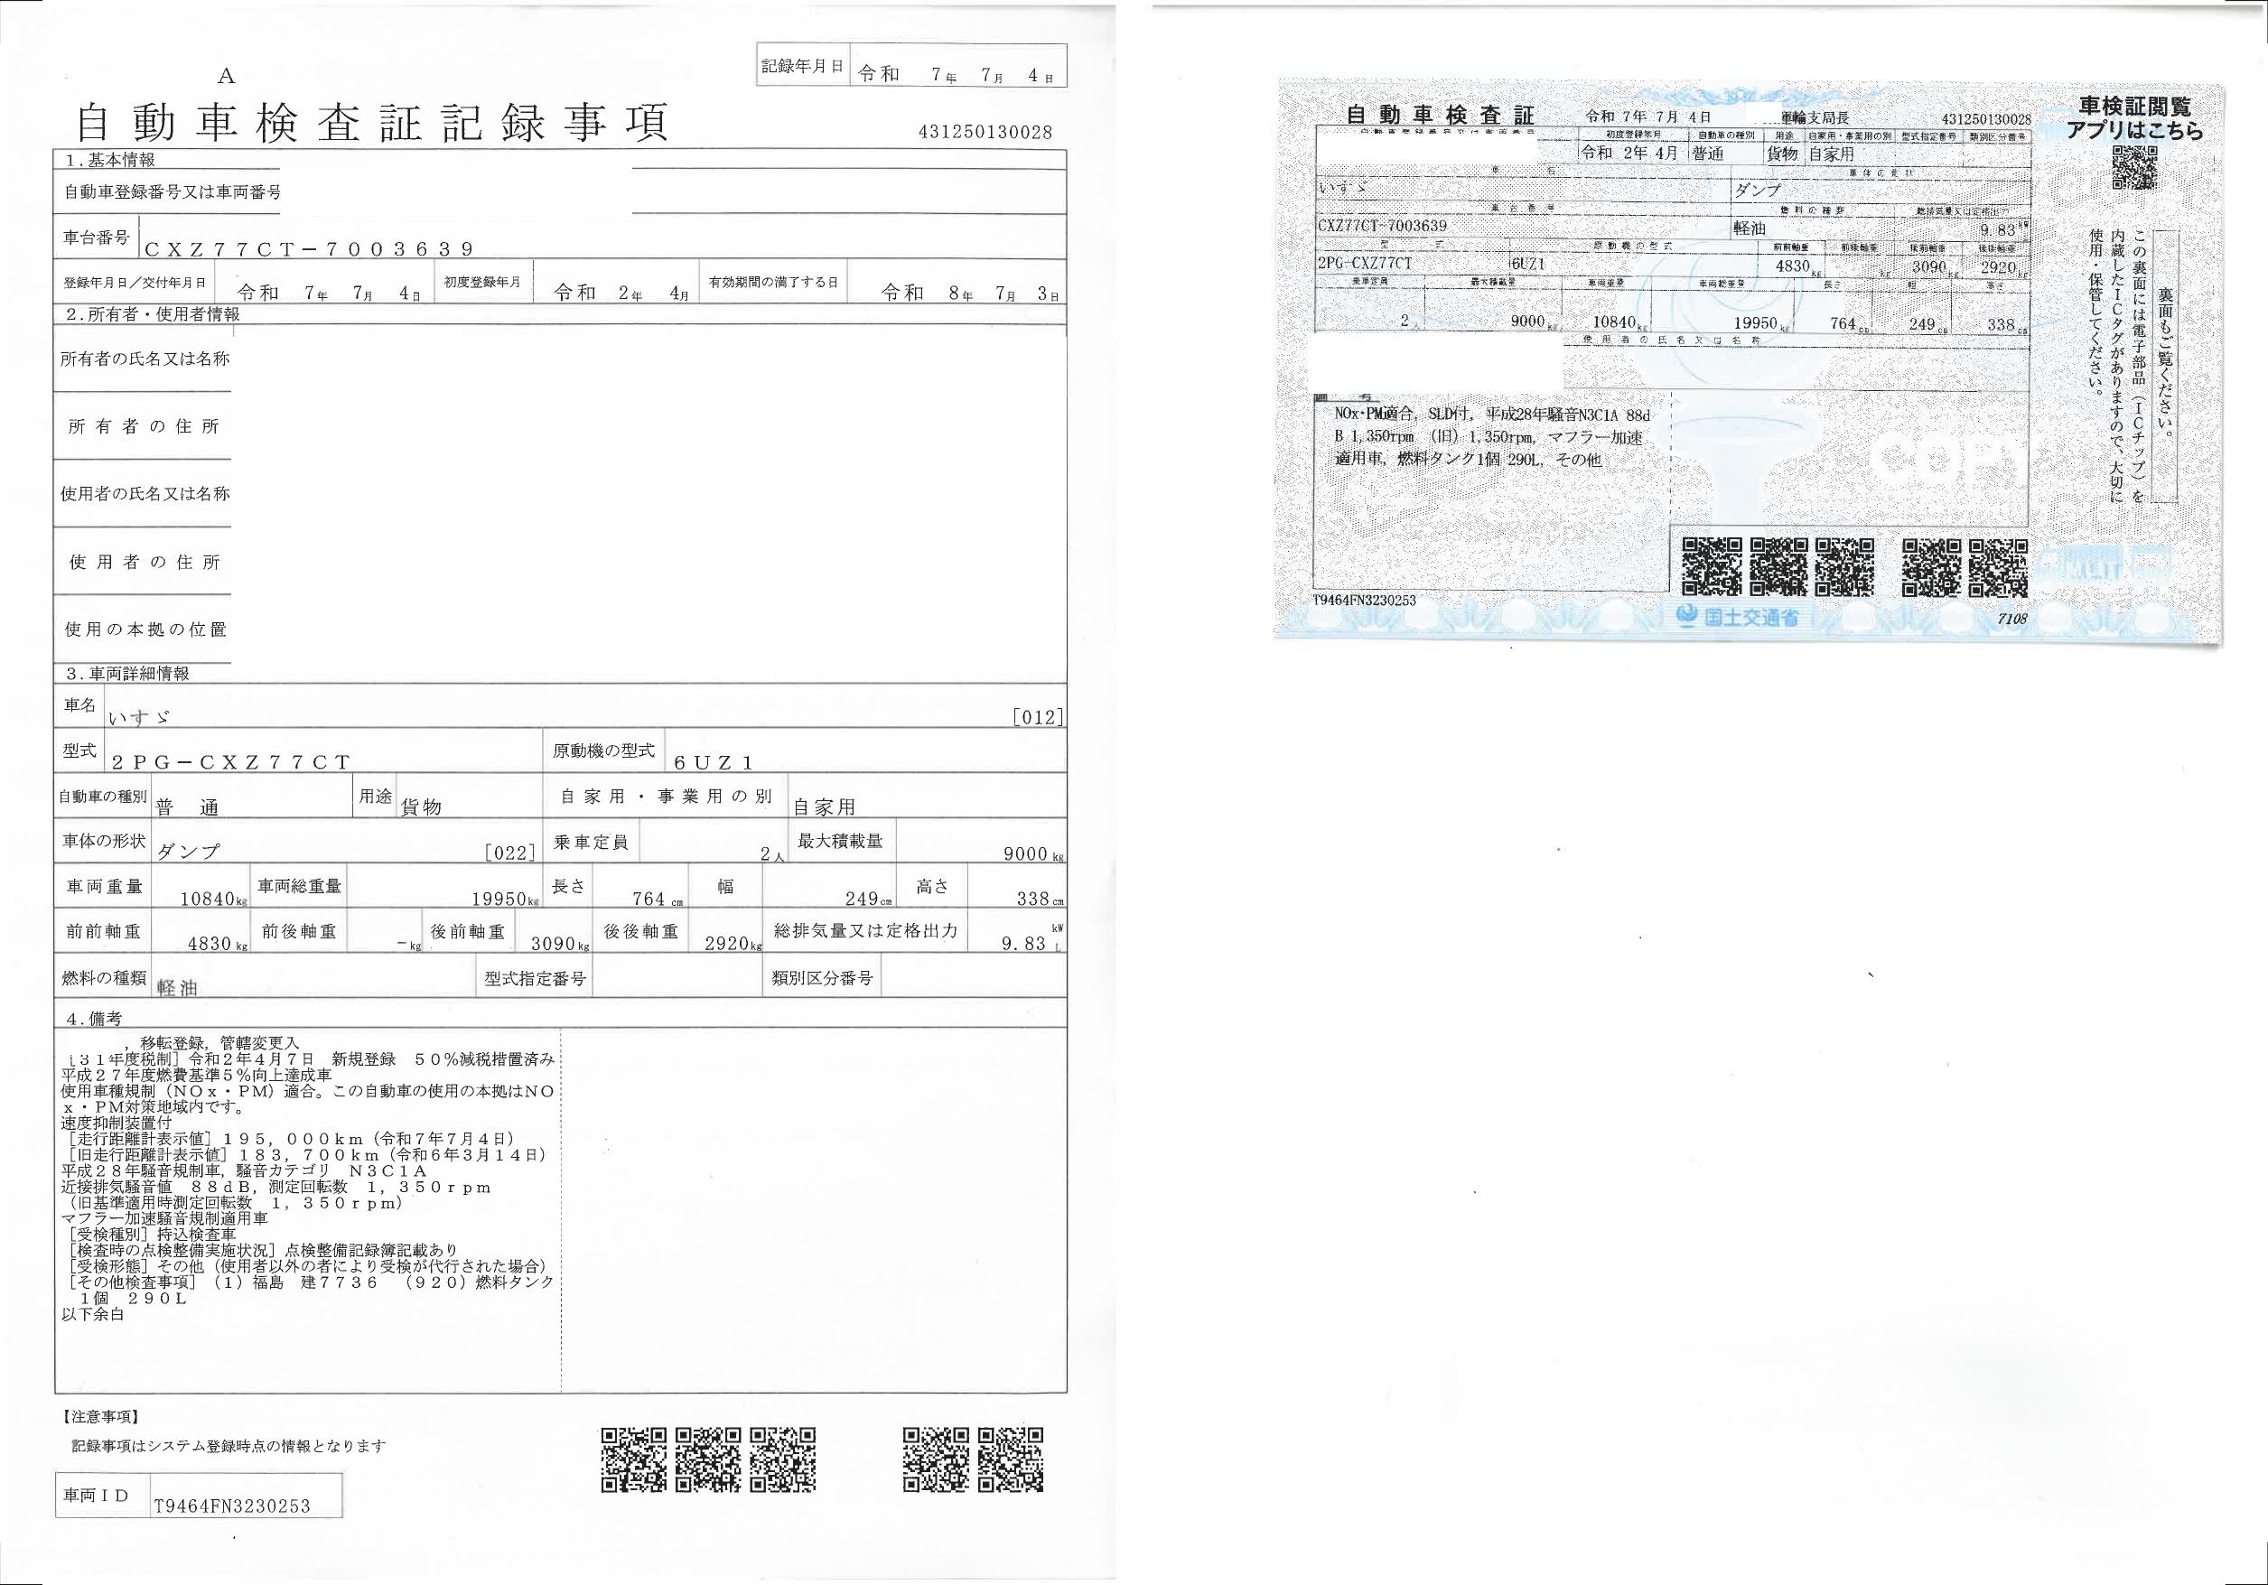This screenshot has width=2268, height=1585.
Task: Select the 使用者の住所 label
Action: pyautogui.click(x=145, y=562)
